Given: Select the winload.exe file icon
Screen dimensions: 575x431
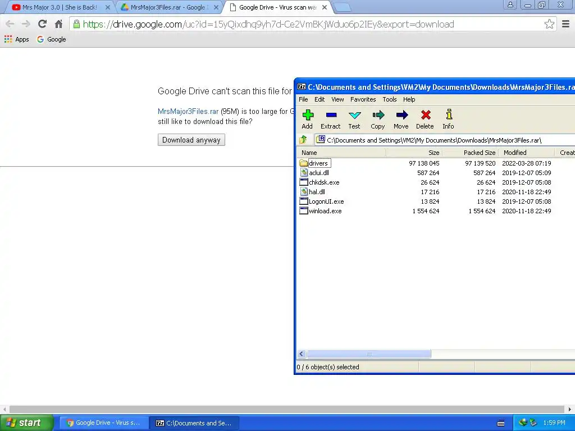Looking at the screenshot, I should tap(304, 211).
